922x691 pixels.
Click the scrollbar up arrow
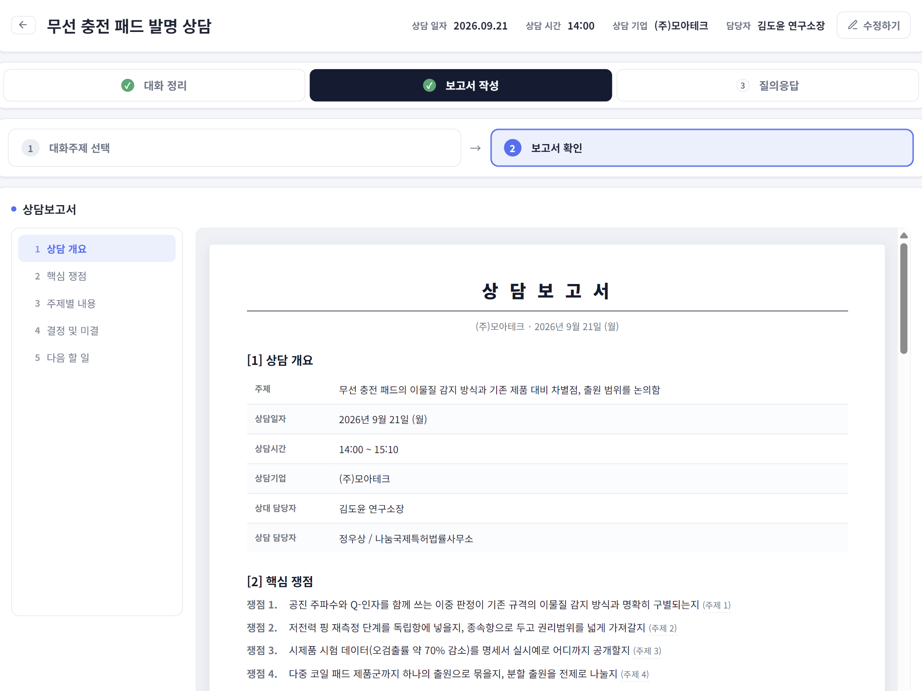[x=904, y=236]
